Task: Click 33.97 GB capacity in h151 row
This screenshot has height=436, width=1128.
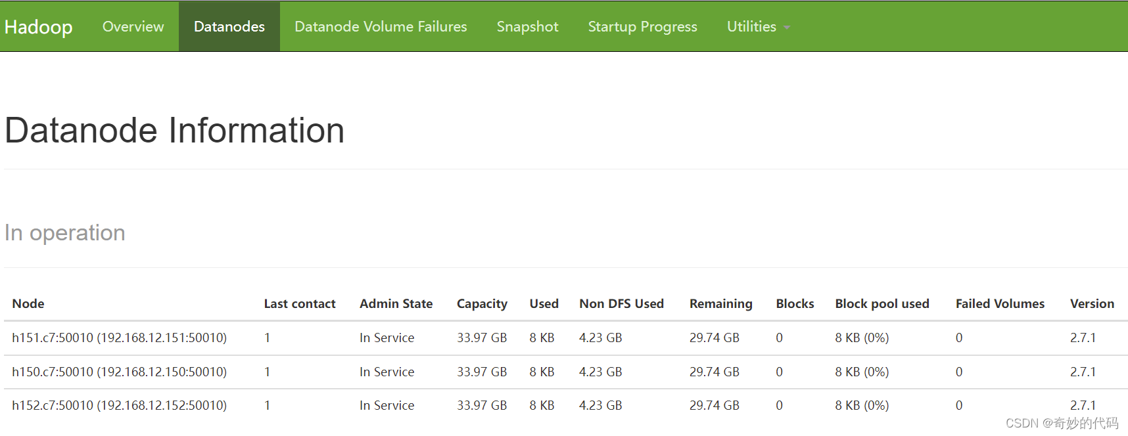Action: click(482, 338)
